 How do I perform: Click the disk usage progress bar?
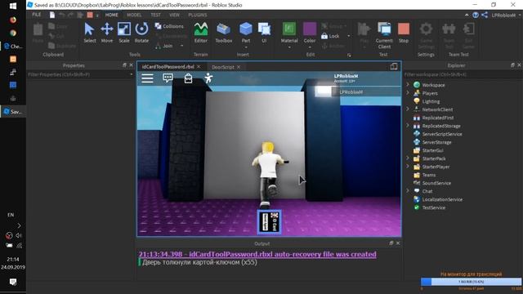click(x=471, y=282)
